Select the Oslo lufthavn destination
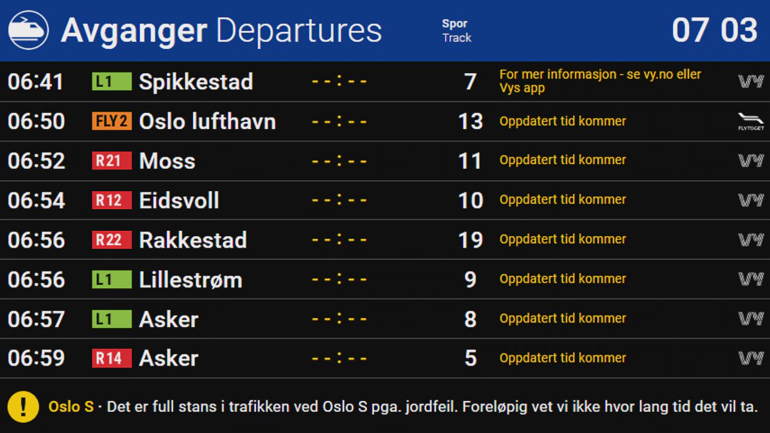 pos(207,121)
